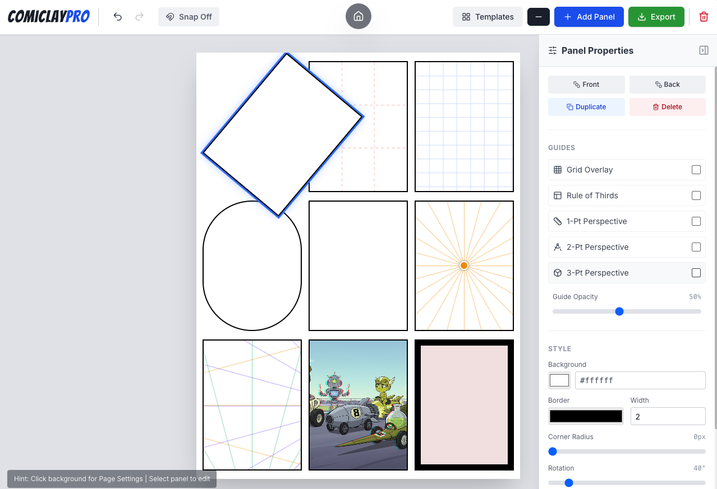
Task: Click the Templates grid icon
Action: pos(466,17)
